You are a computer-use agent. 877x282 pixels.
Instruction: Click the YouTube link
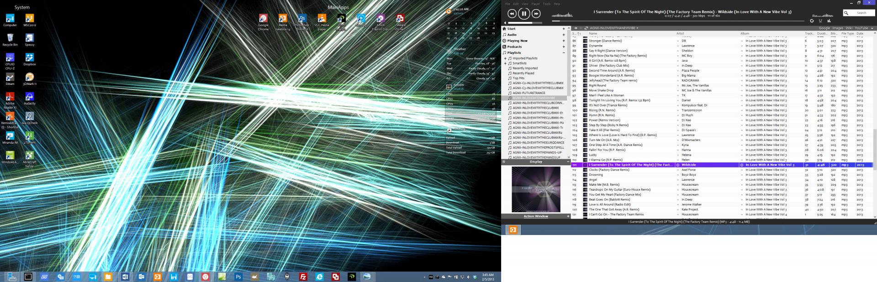(x=861, y=28)
